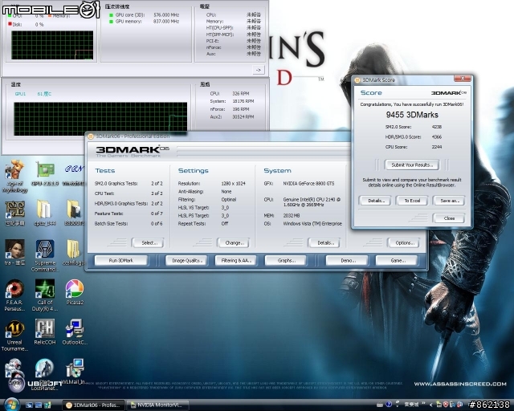This screenshot has height=411, width=514.
Task: Open the folder showing a dark photo thumbnail
Action: [74, 214]
